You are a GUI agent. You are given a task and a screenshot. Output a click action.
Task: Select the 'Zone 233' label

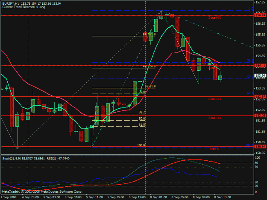214,99
